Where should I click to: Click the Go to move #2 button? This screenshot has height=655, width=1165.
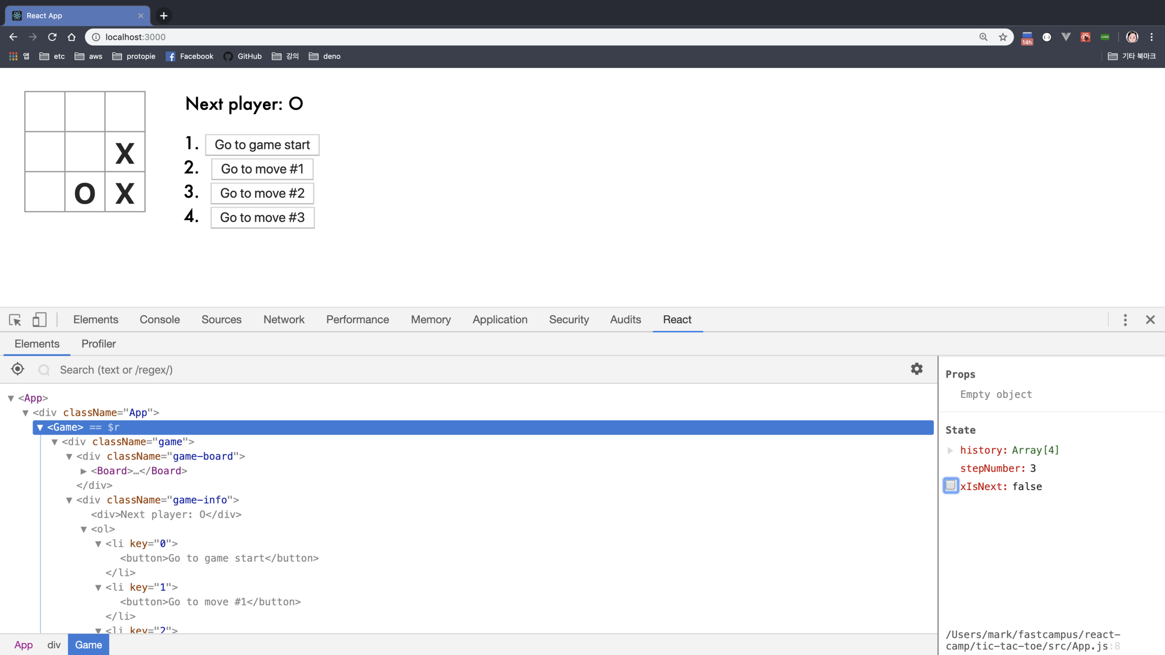tap(262, 193)
